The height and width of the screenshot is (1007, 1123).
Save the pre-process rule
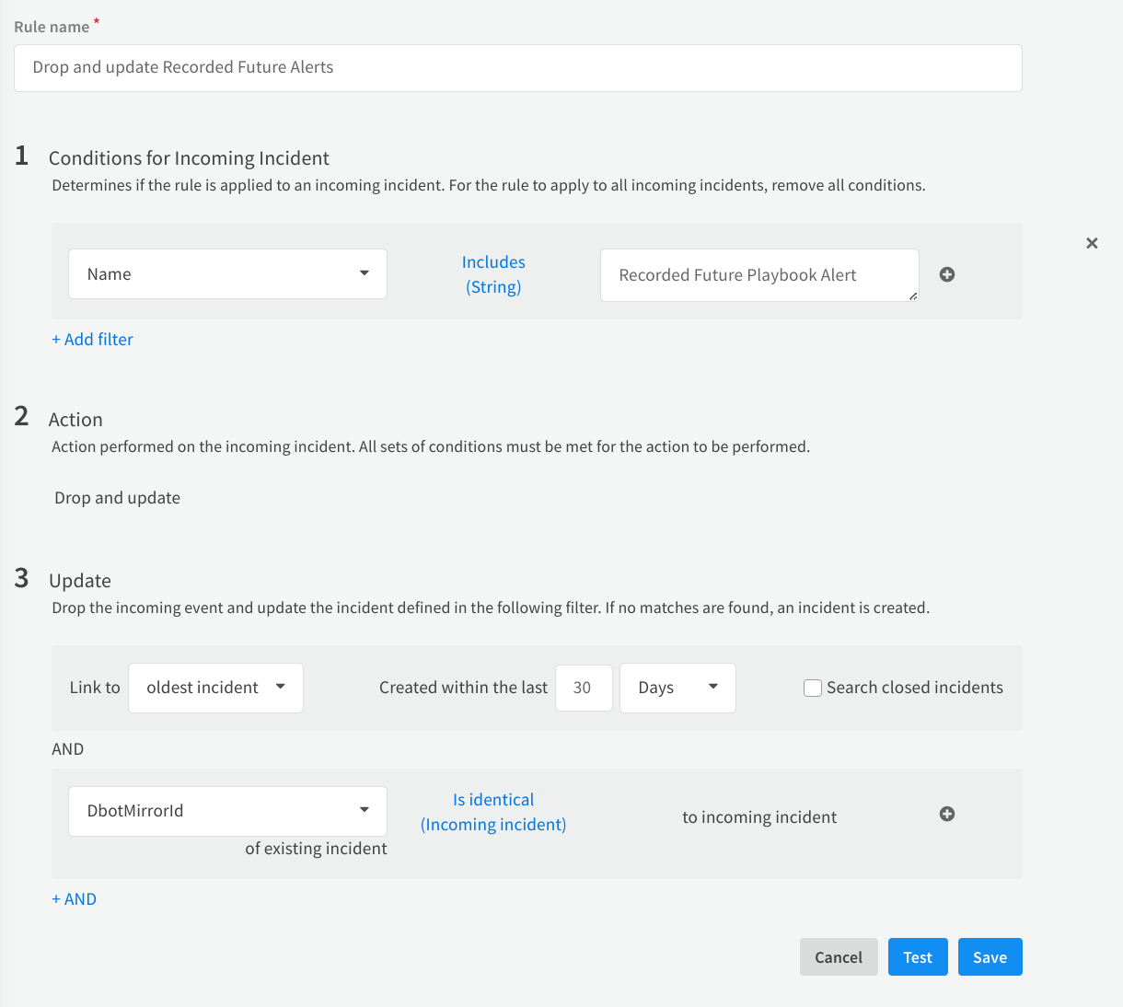(x=990, y=957)
